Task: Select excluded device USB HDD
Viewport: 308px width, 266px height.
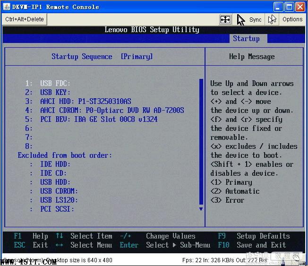Action: [50, 182]
